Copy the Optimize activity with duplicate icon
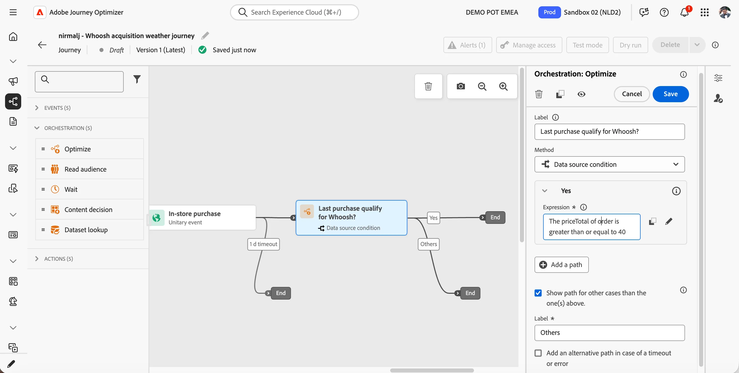739x373 pixels. 560,94
